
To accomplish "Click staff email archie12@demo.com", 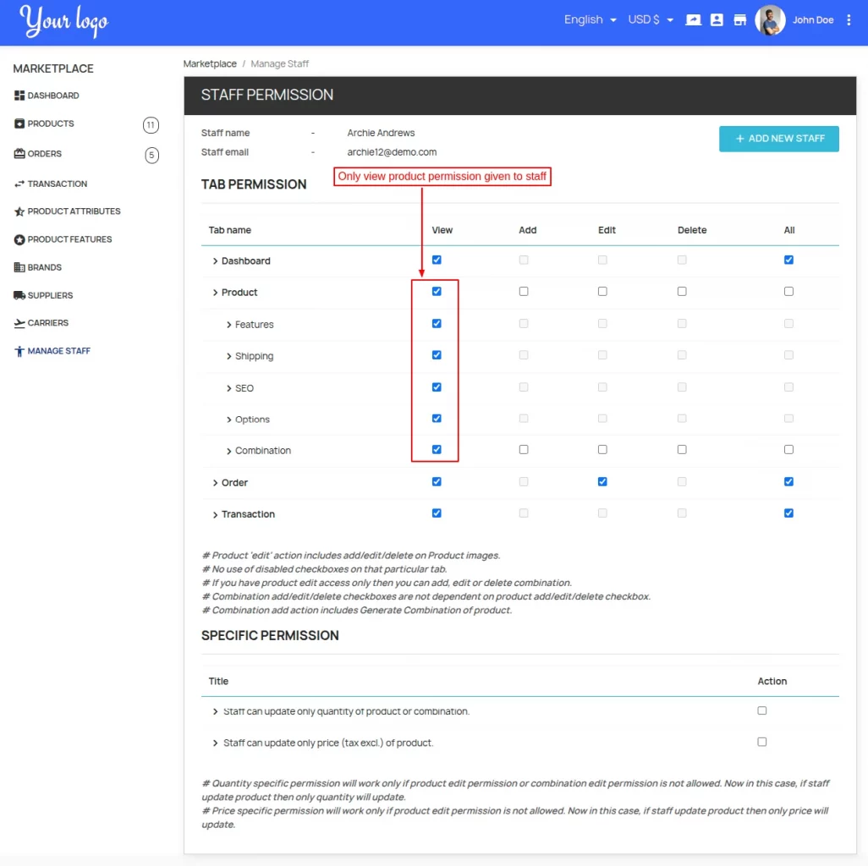I will (392, 152).
